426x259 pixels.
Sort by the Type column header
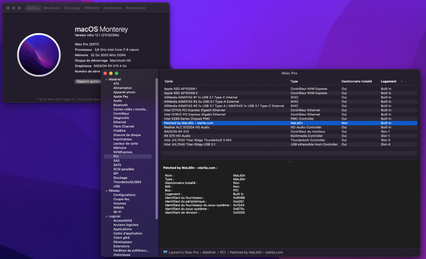pos(294,81)
